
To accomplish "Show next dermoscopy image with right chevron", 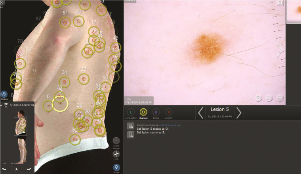I will pos(280,50).
